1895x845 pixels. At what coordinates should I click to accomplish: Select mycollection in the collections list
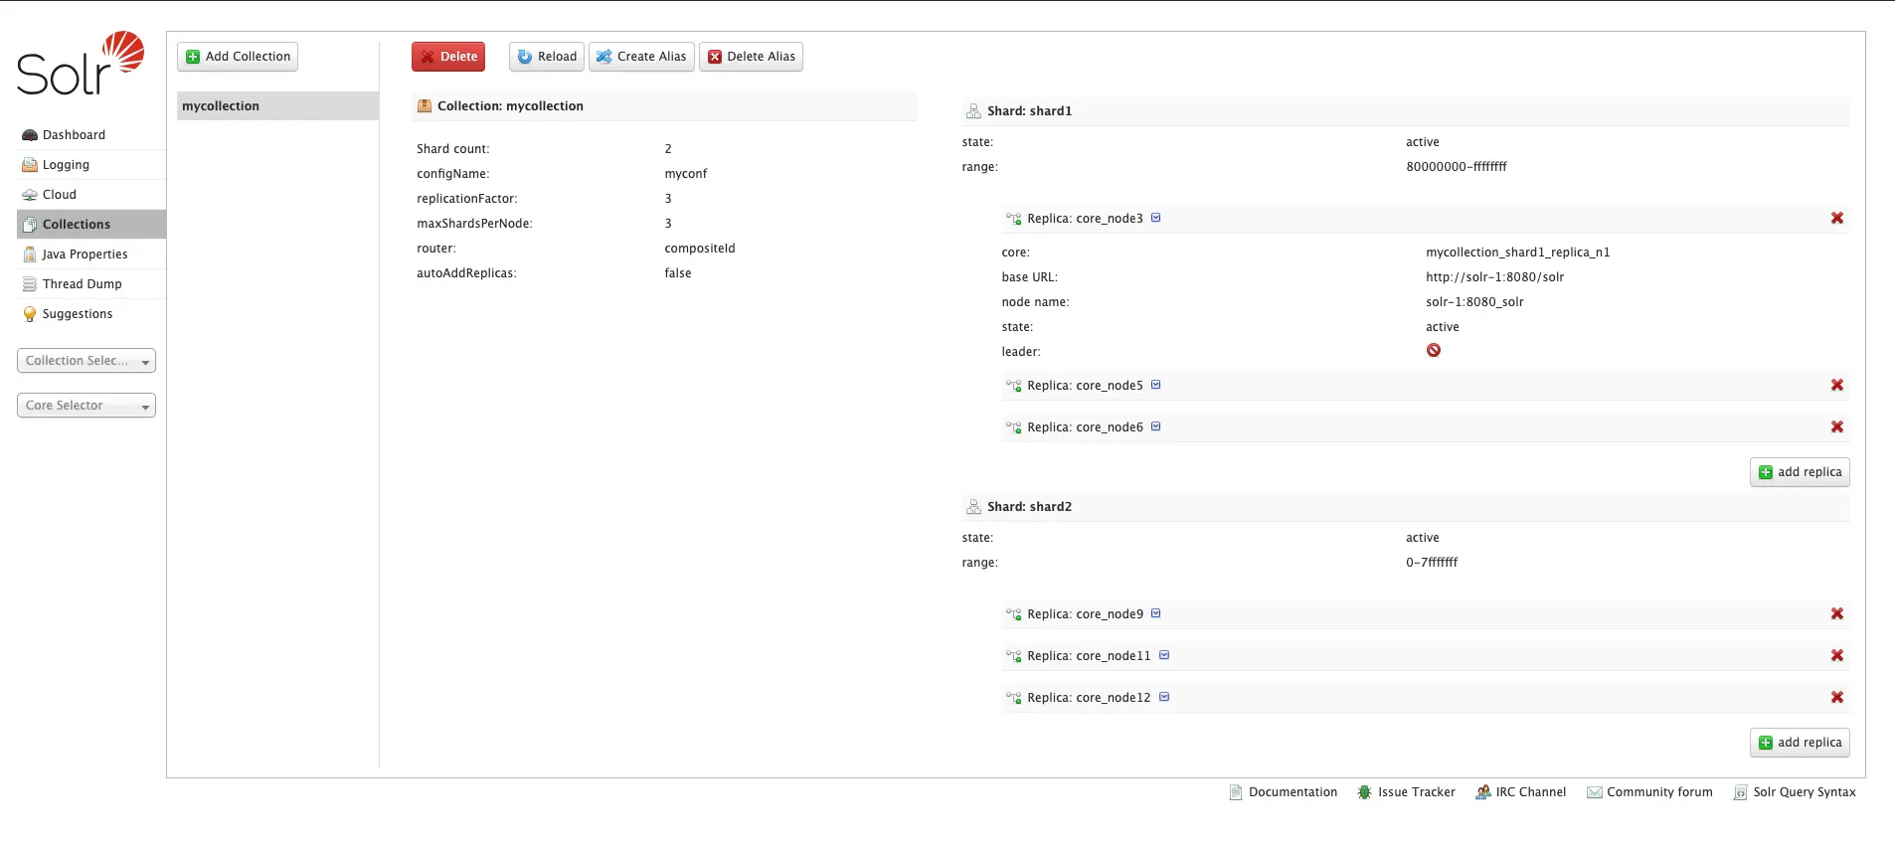point(277,106)
